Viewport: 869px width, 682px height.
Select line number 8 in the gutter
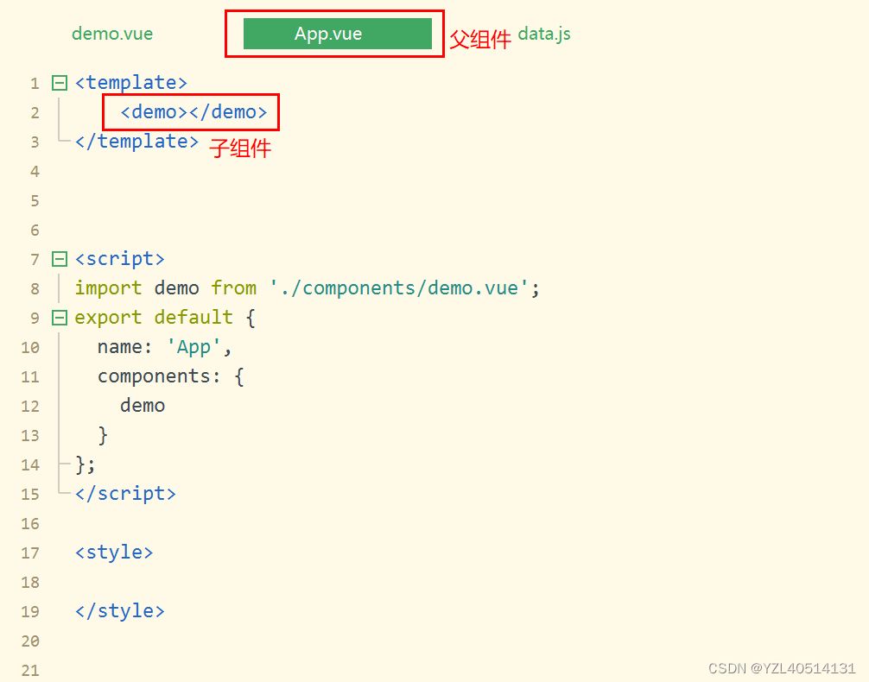(35, 289)
